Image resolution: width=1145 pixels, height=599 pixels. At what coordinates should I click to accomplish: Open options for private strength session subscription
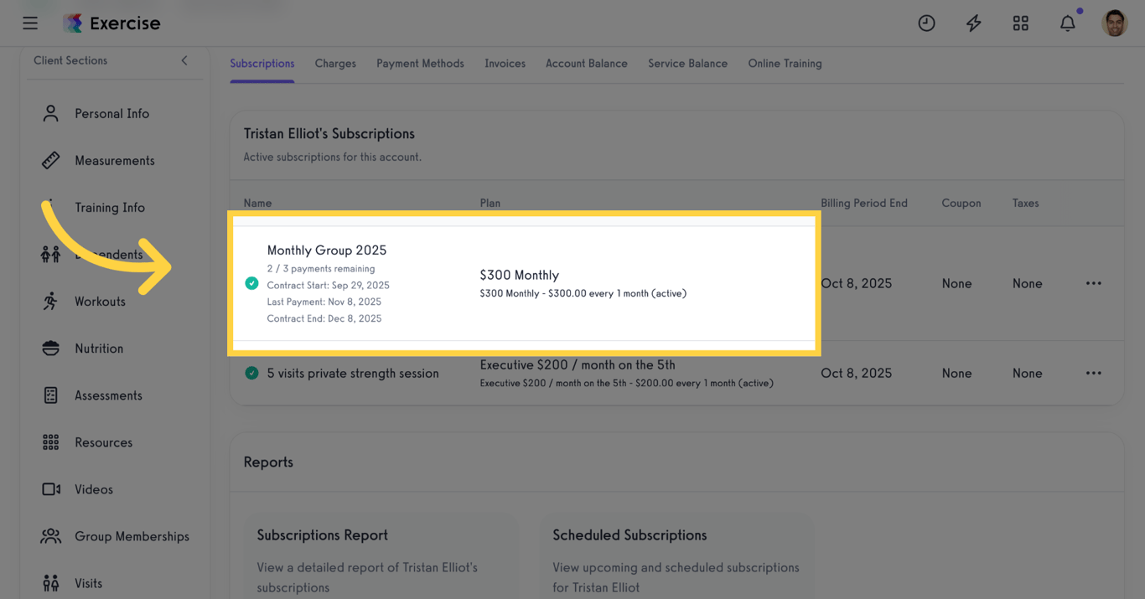tap(1093, 373)
